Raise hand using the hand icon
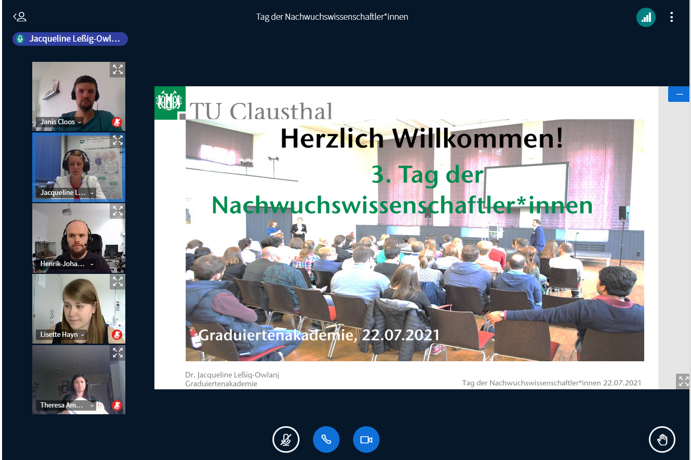The image size is (691, 460). point(662,440)
